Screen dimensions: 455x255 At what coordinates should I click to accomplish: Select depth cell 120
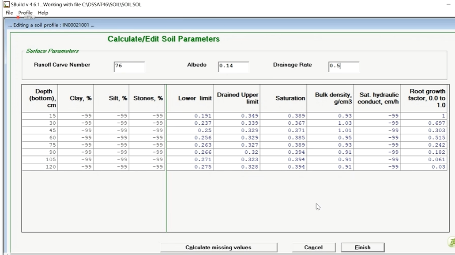(40, 167)
